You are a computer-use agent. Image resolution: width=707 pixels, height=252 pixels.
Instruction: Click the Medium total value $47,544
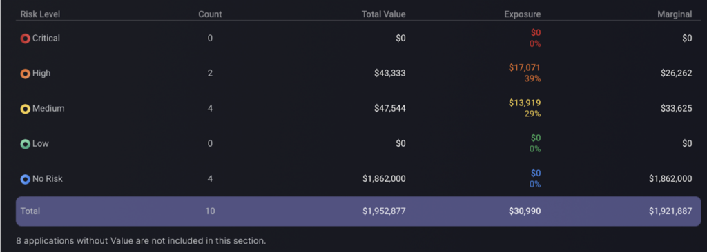click(x=389, y=109)
